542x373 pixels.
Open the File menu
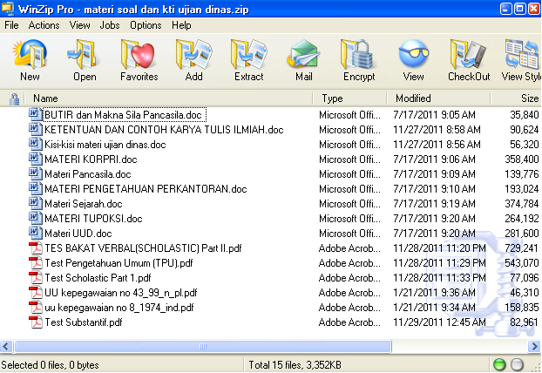click(x=11, y=25)
